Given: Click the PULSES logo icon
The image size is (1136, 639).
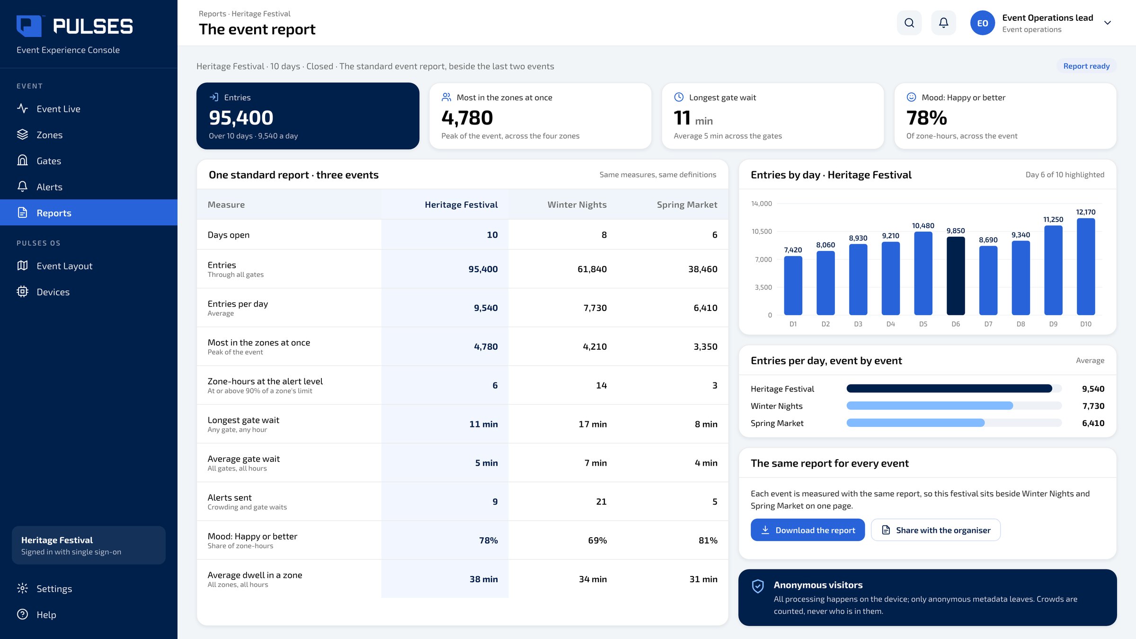Looking at the screenshot, I should coord(29,26).
